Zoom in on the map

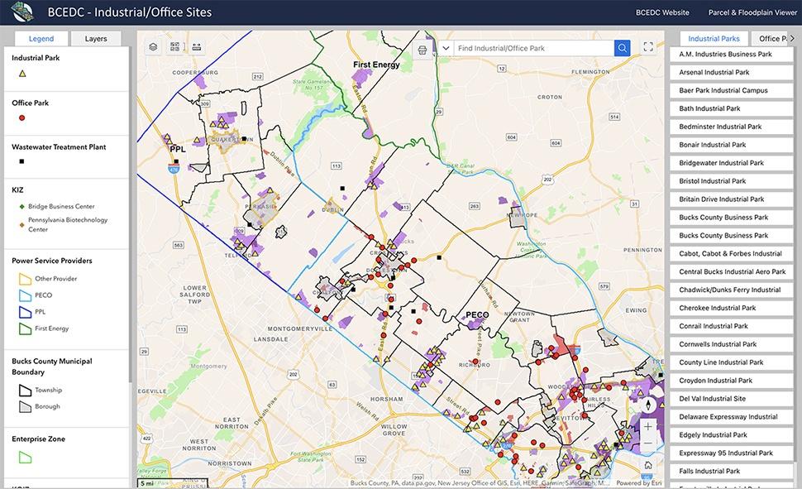coord(647,427)
